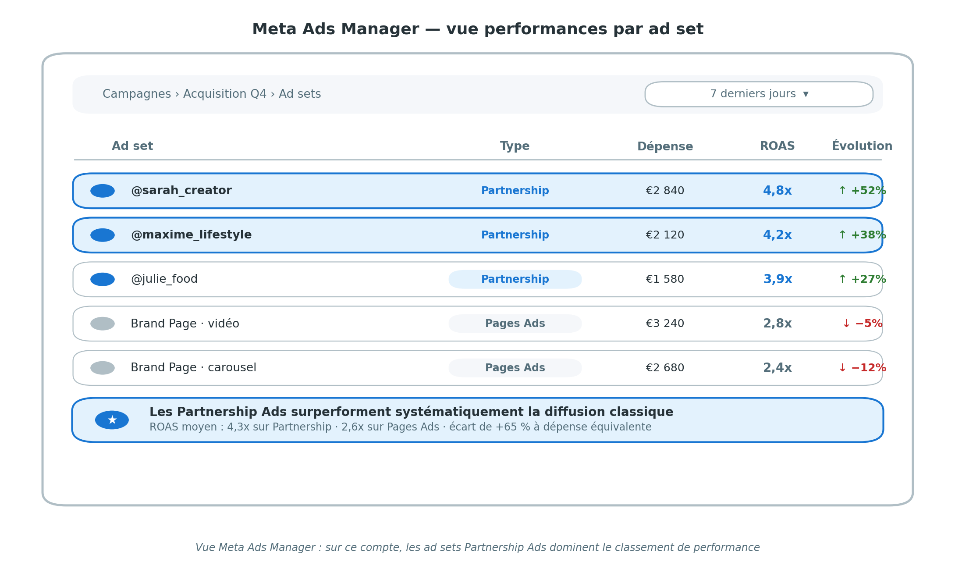Click the Partnership label in the @maxime_lifestyle row
Image resolution: width=955 pixels, height=562 pixels.
click(515, 235)
